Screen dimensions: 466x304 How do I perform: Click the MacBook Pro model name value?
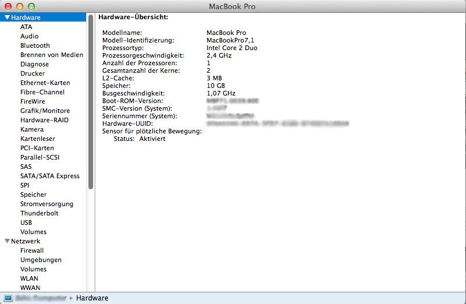click(x=226, y=33)
